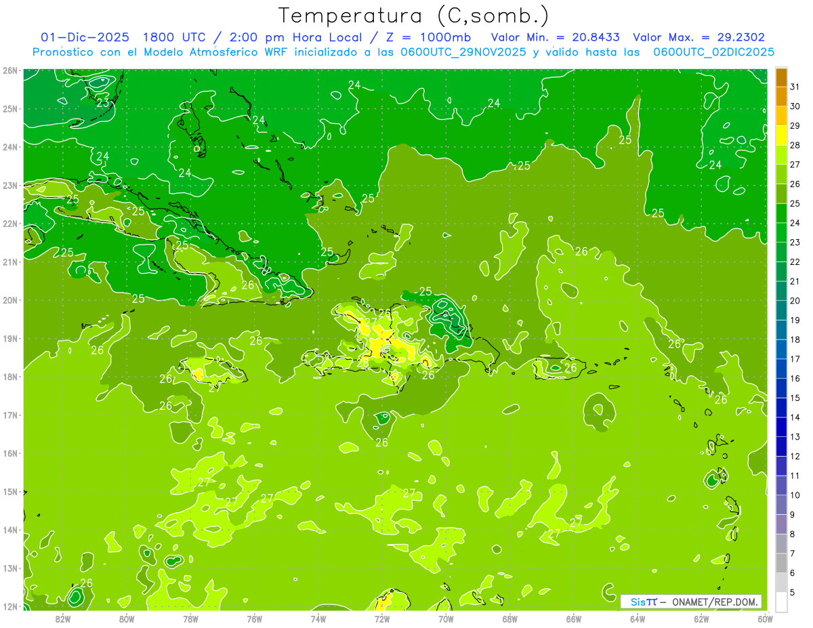The width and height of the screenshot is (813, 628).
Task: Click the '60W' longitude axis label
Action: (x=765, y=618)
